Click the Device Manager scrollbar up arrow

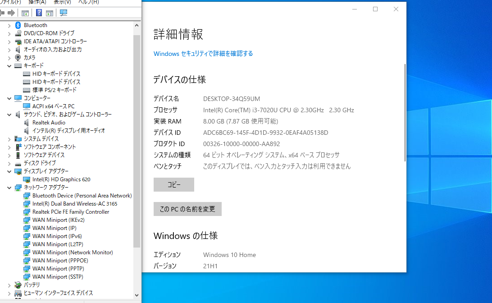(x=137, y=25)
